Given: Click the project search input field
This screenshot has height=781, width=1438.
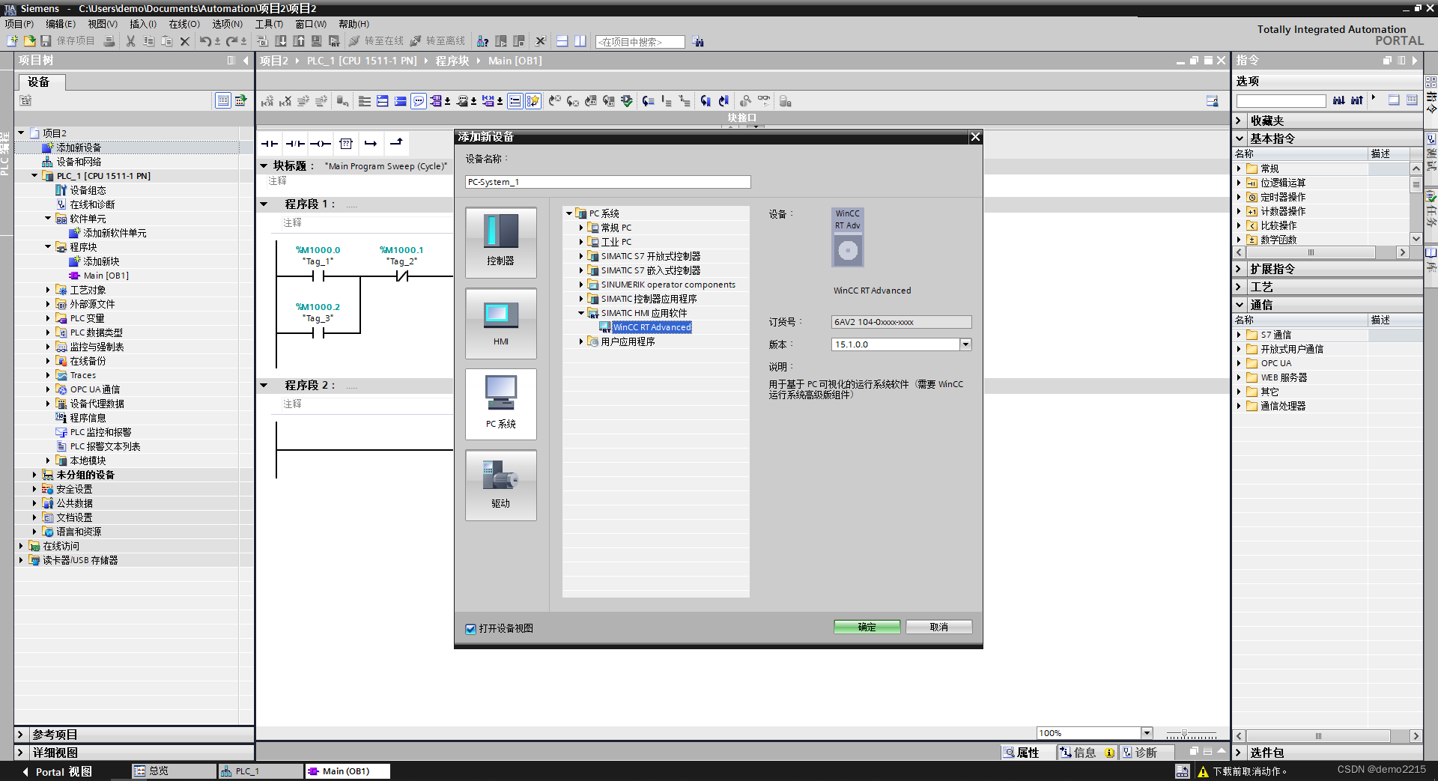Looking at the screenshot, I should click(x=640, y=42).
